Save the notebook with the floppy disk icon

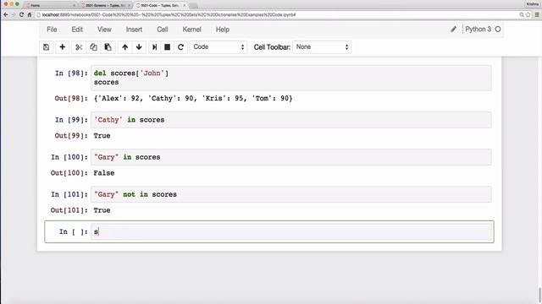coord(47,47)
